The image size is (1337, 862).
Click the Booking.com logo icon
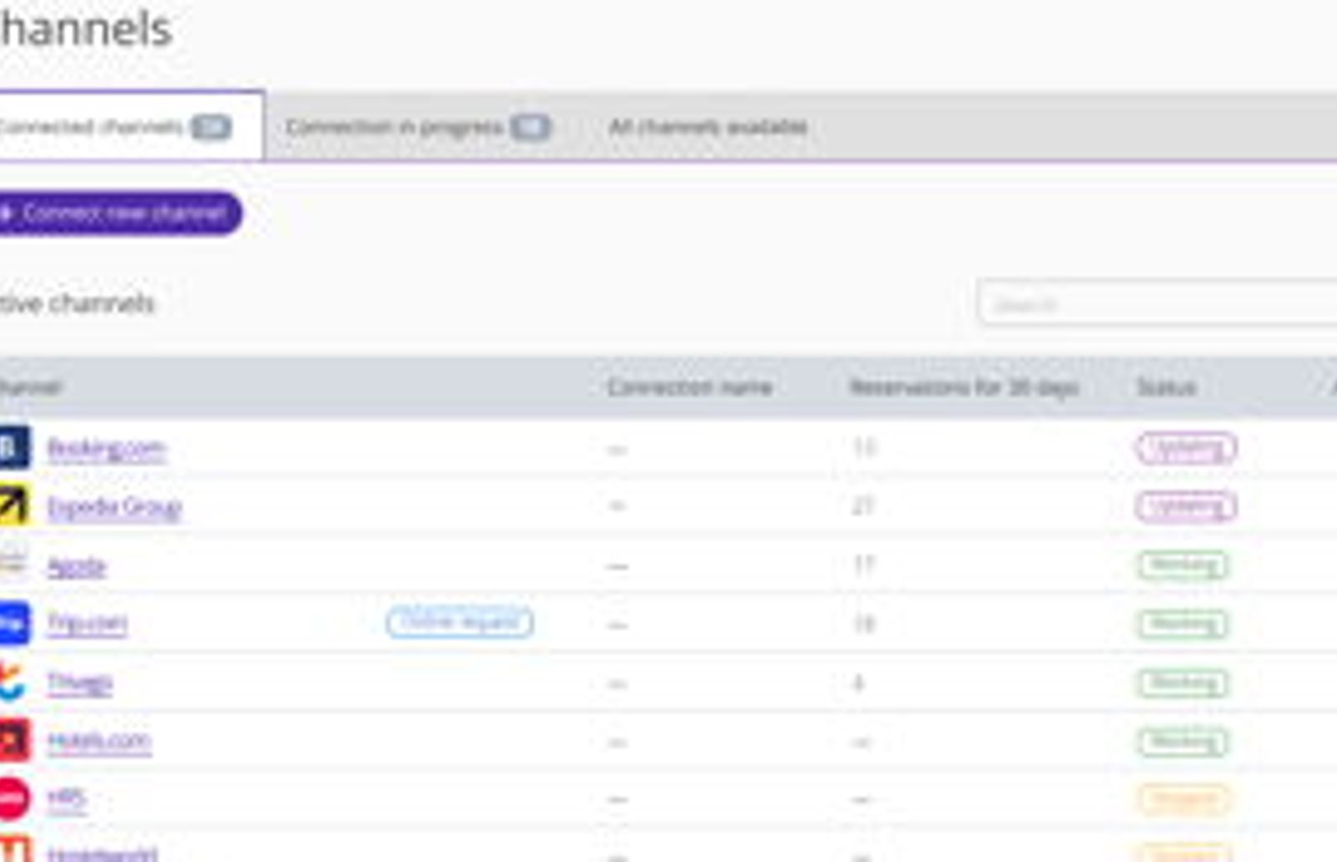pos(13,448)
